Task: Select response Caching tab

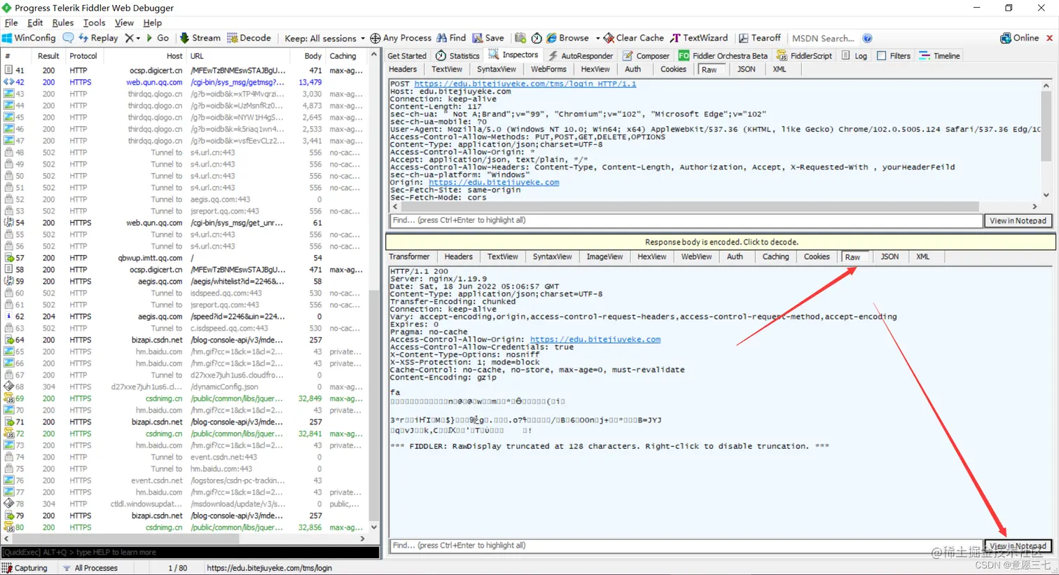Action: tap(775, 256)
